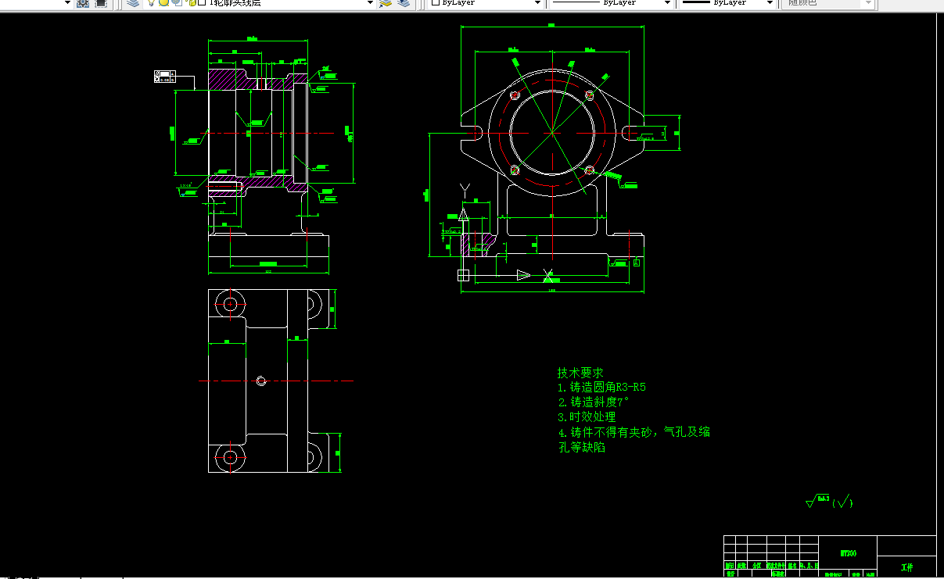944x579 pixels.
Task: Select the '2.铸造斜度7°' note line
Action: pyautogui.click(x=594, y=402)
